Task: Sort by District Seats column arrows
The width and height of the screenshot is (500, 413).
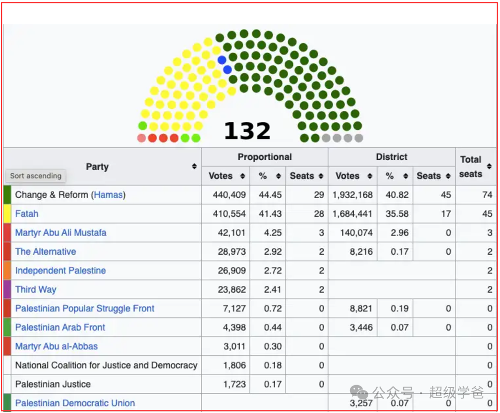Action: 448,176
